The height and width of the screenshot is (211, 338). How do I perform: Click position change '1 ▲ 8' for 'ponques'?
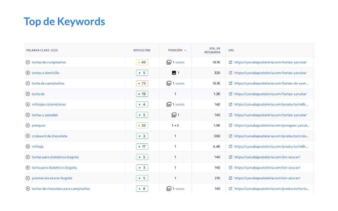pyautogui.click(x=175, y=125)
